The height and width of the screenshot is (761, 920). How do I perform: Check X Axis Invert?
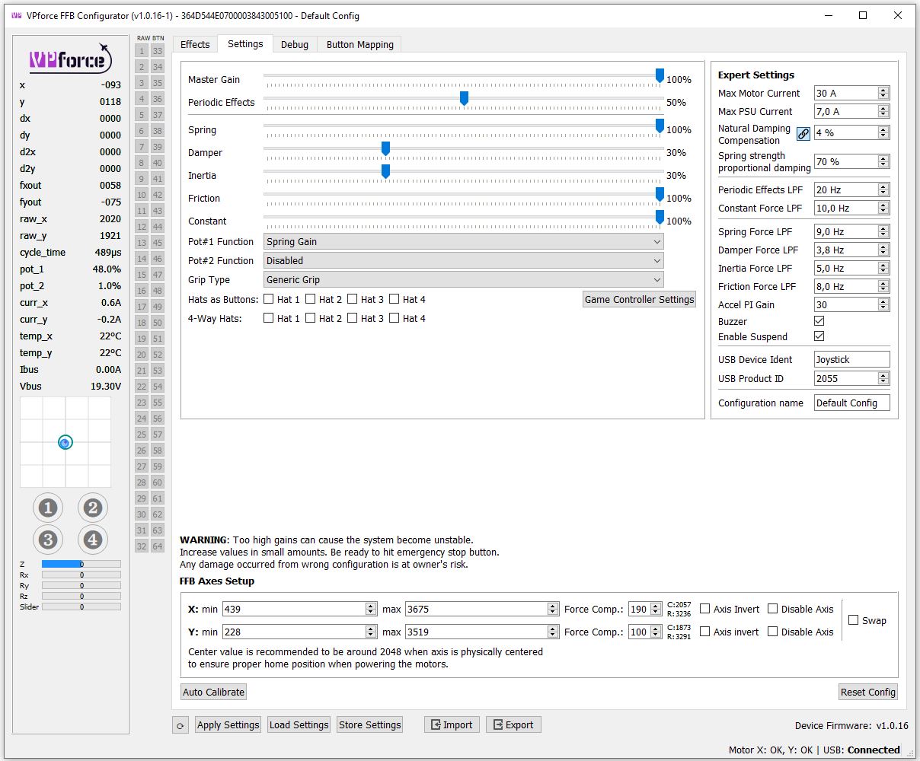pyautogui.click(x=705, y=609)
